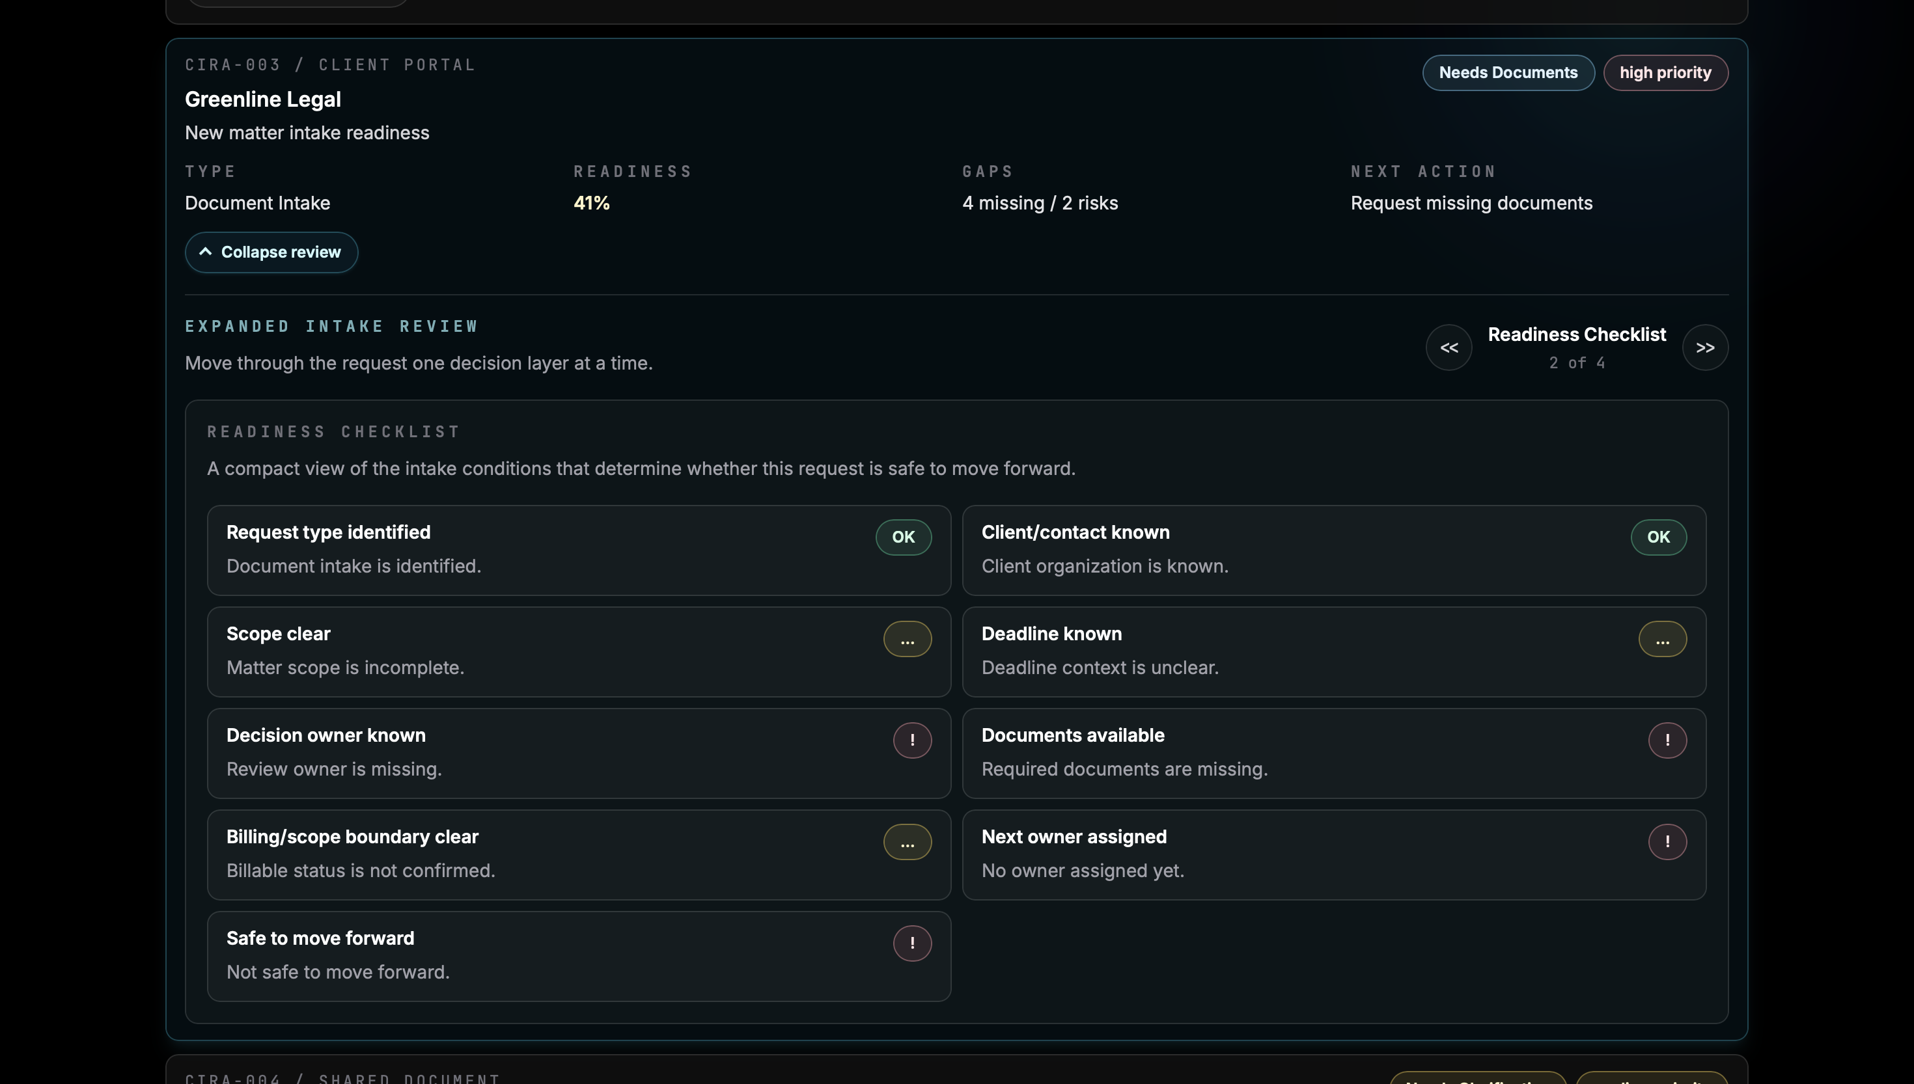Click '4 missing / 2 risks' gaps text

tap(1040, 203)
